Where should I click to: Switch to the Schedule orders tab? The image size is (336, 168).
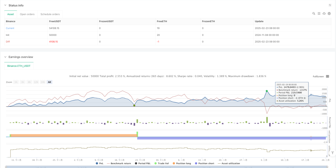50,14
